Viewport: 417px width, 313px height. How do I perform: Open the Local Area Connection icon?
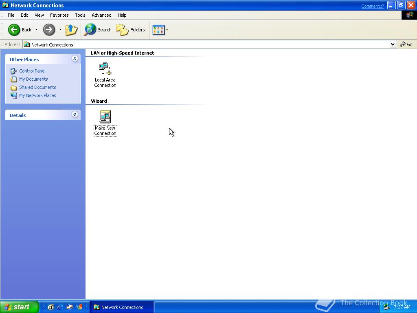pyautogui.click(x=105, y=69)
